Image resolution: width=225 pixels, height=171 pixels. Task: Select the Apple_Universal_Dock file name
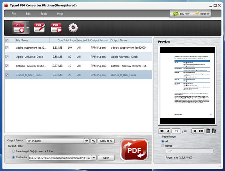(x=30, y=57)
